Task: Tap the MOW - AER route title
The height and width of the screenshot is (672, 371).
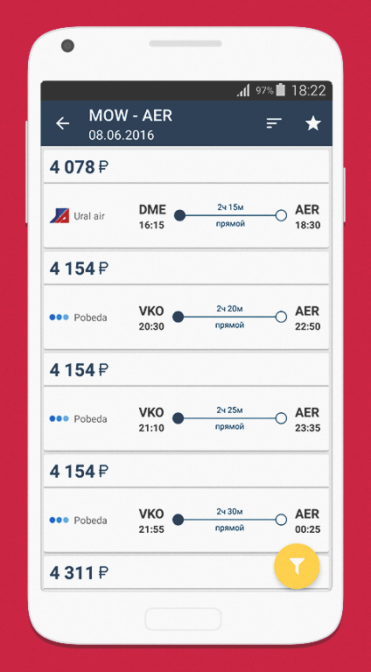Action: tap(130, 115)
